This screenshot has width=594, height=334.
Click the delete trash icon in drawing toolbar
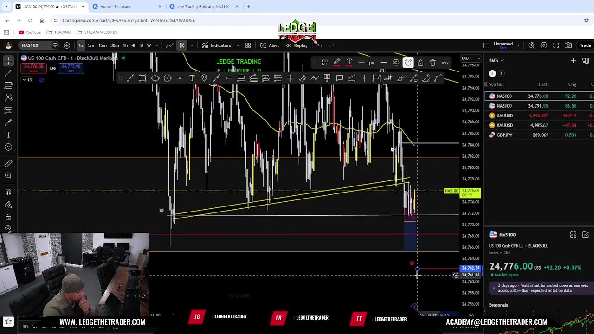click(433, 63)
